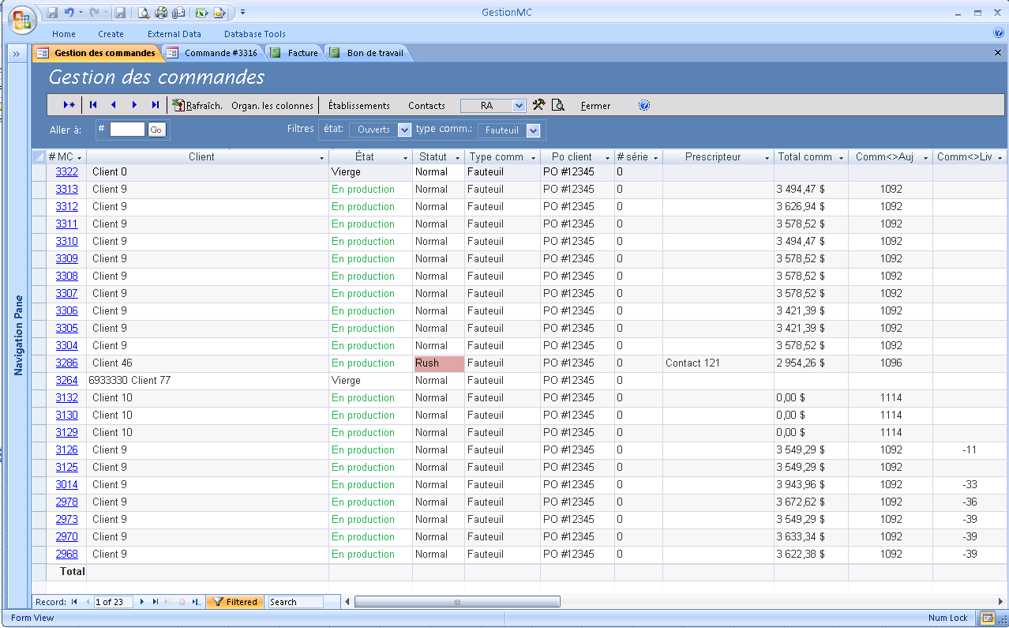The image size is (1009, 628).
Task: Open the type comm. dropdown arrow
Action: 533,130
